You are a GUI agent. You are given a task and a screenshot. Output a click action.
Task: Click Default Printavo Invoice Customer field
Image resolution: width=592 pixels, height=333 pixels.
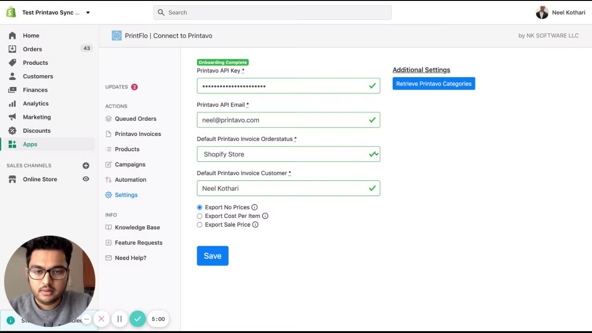[288, 189]
